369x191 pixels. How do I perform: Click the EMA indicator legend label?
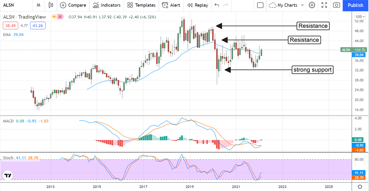(7, 35)
